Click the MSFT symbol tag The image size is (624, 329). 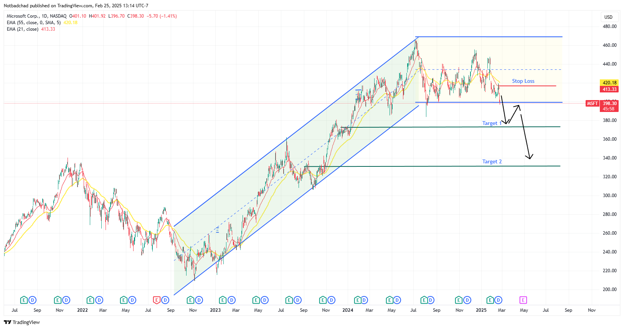click(x=592, y=104)
